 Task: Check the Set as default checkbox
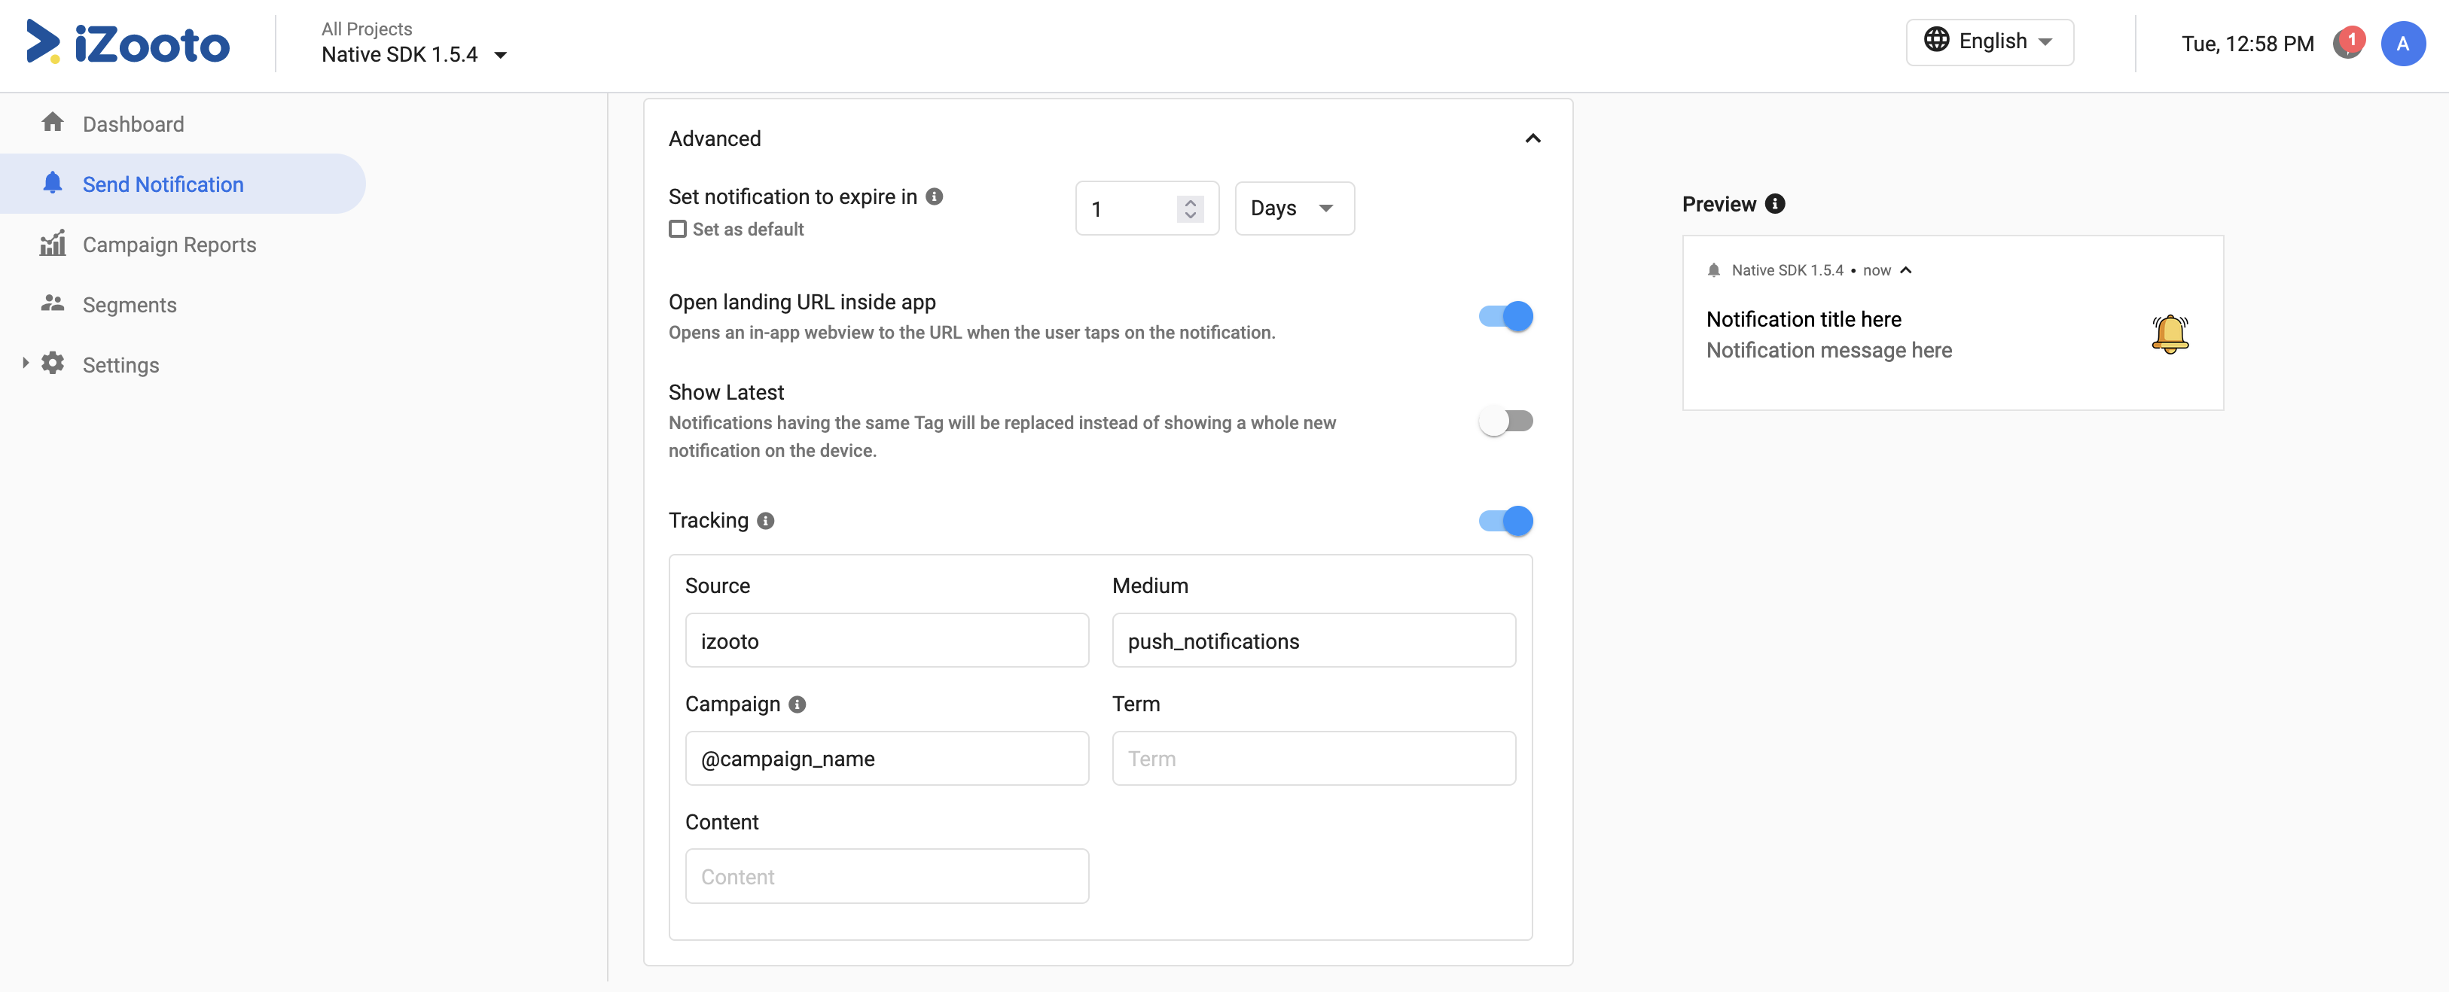coord(678,229)
